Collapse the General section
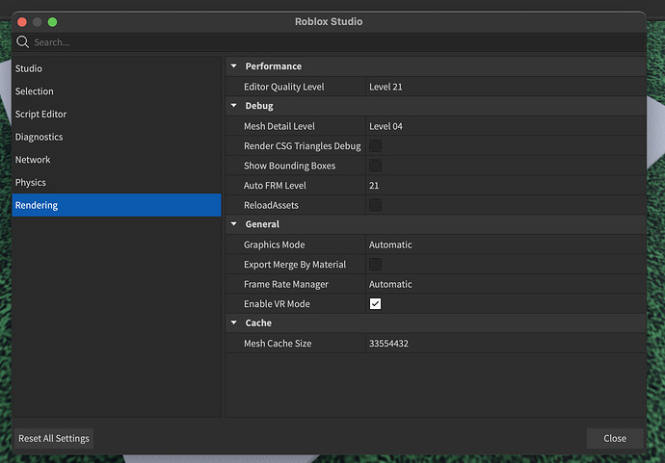Image resolution: width=665 pixels, height=463 pixels. [233, 224]
